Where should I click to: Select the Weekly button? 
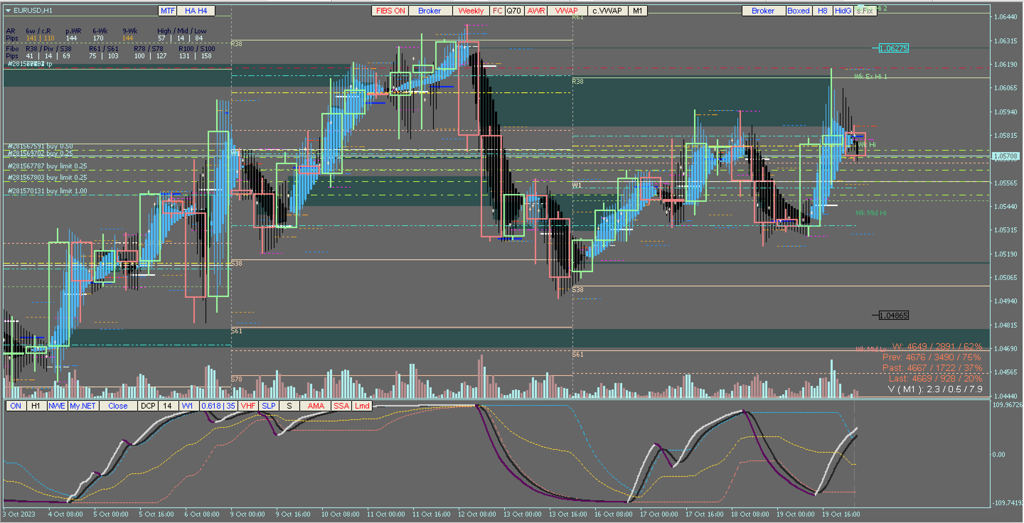tap(471, 11)
